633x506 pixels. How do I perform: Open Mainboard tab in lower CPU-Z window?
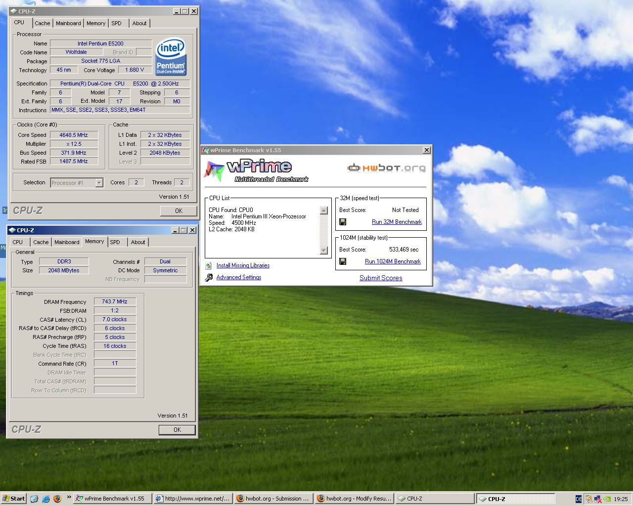(67, 242)
